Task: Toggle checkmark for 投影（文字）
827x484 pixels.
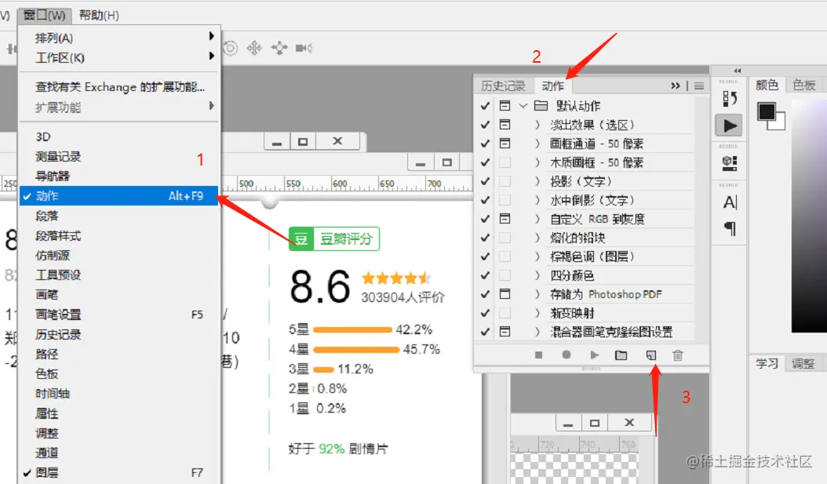Action: click(485, 181)
